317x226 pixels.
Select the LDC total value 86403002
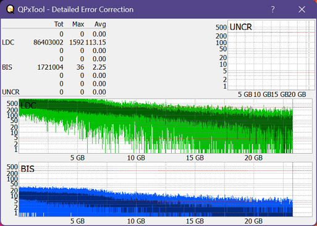[48, 43]
